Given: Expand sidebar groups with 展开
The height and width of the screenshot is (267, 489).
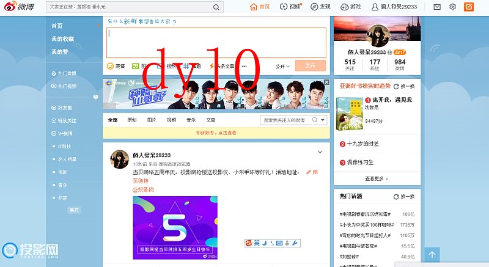Looking at the screenshot, I should click(74, 210).
